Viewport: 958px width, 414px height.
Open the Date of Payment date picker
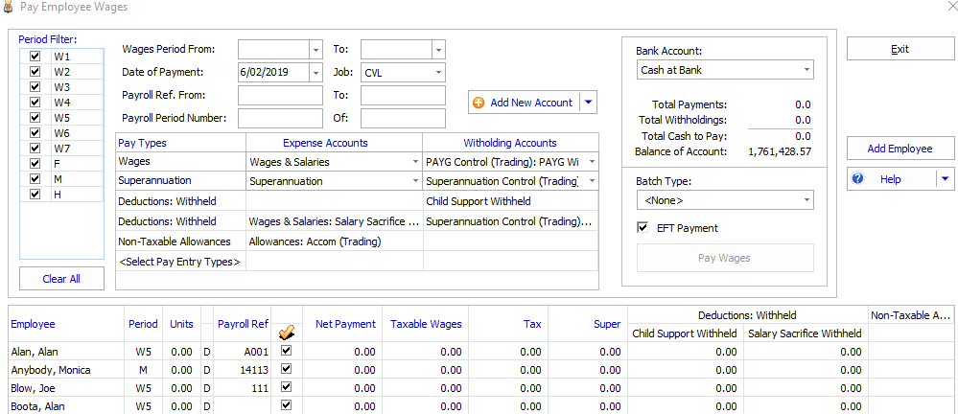coord(315,73)
